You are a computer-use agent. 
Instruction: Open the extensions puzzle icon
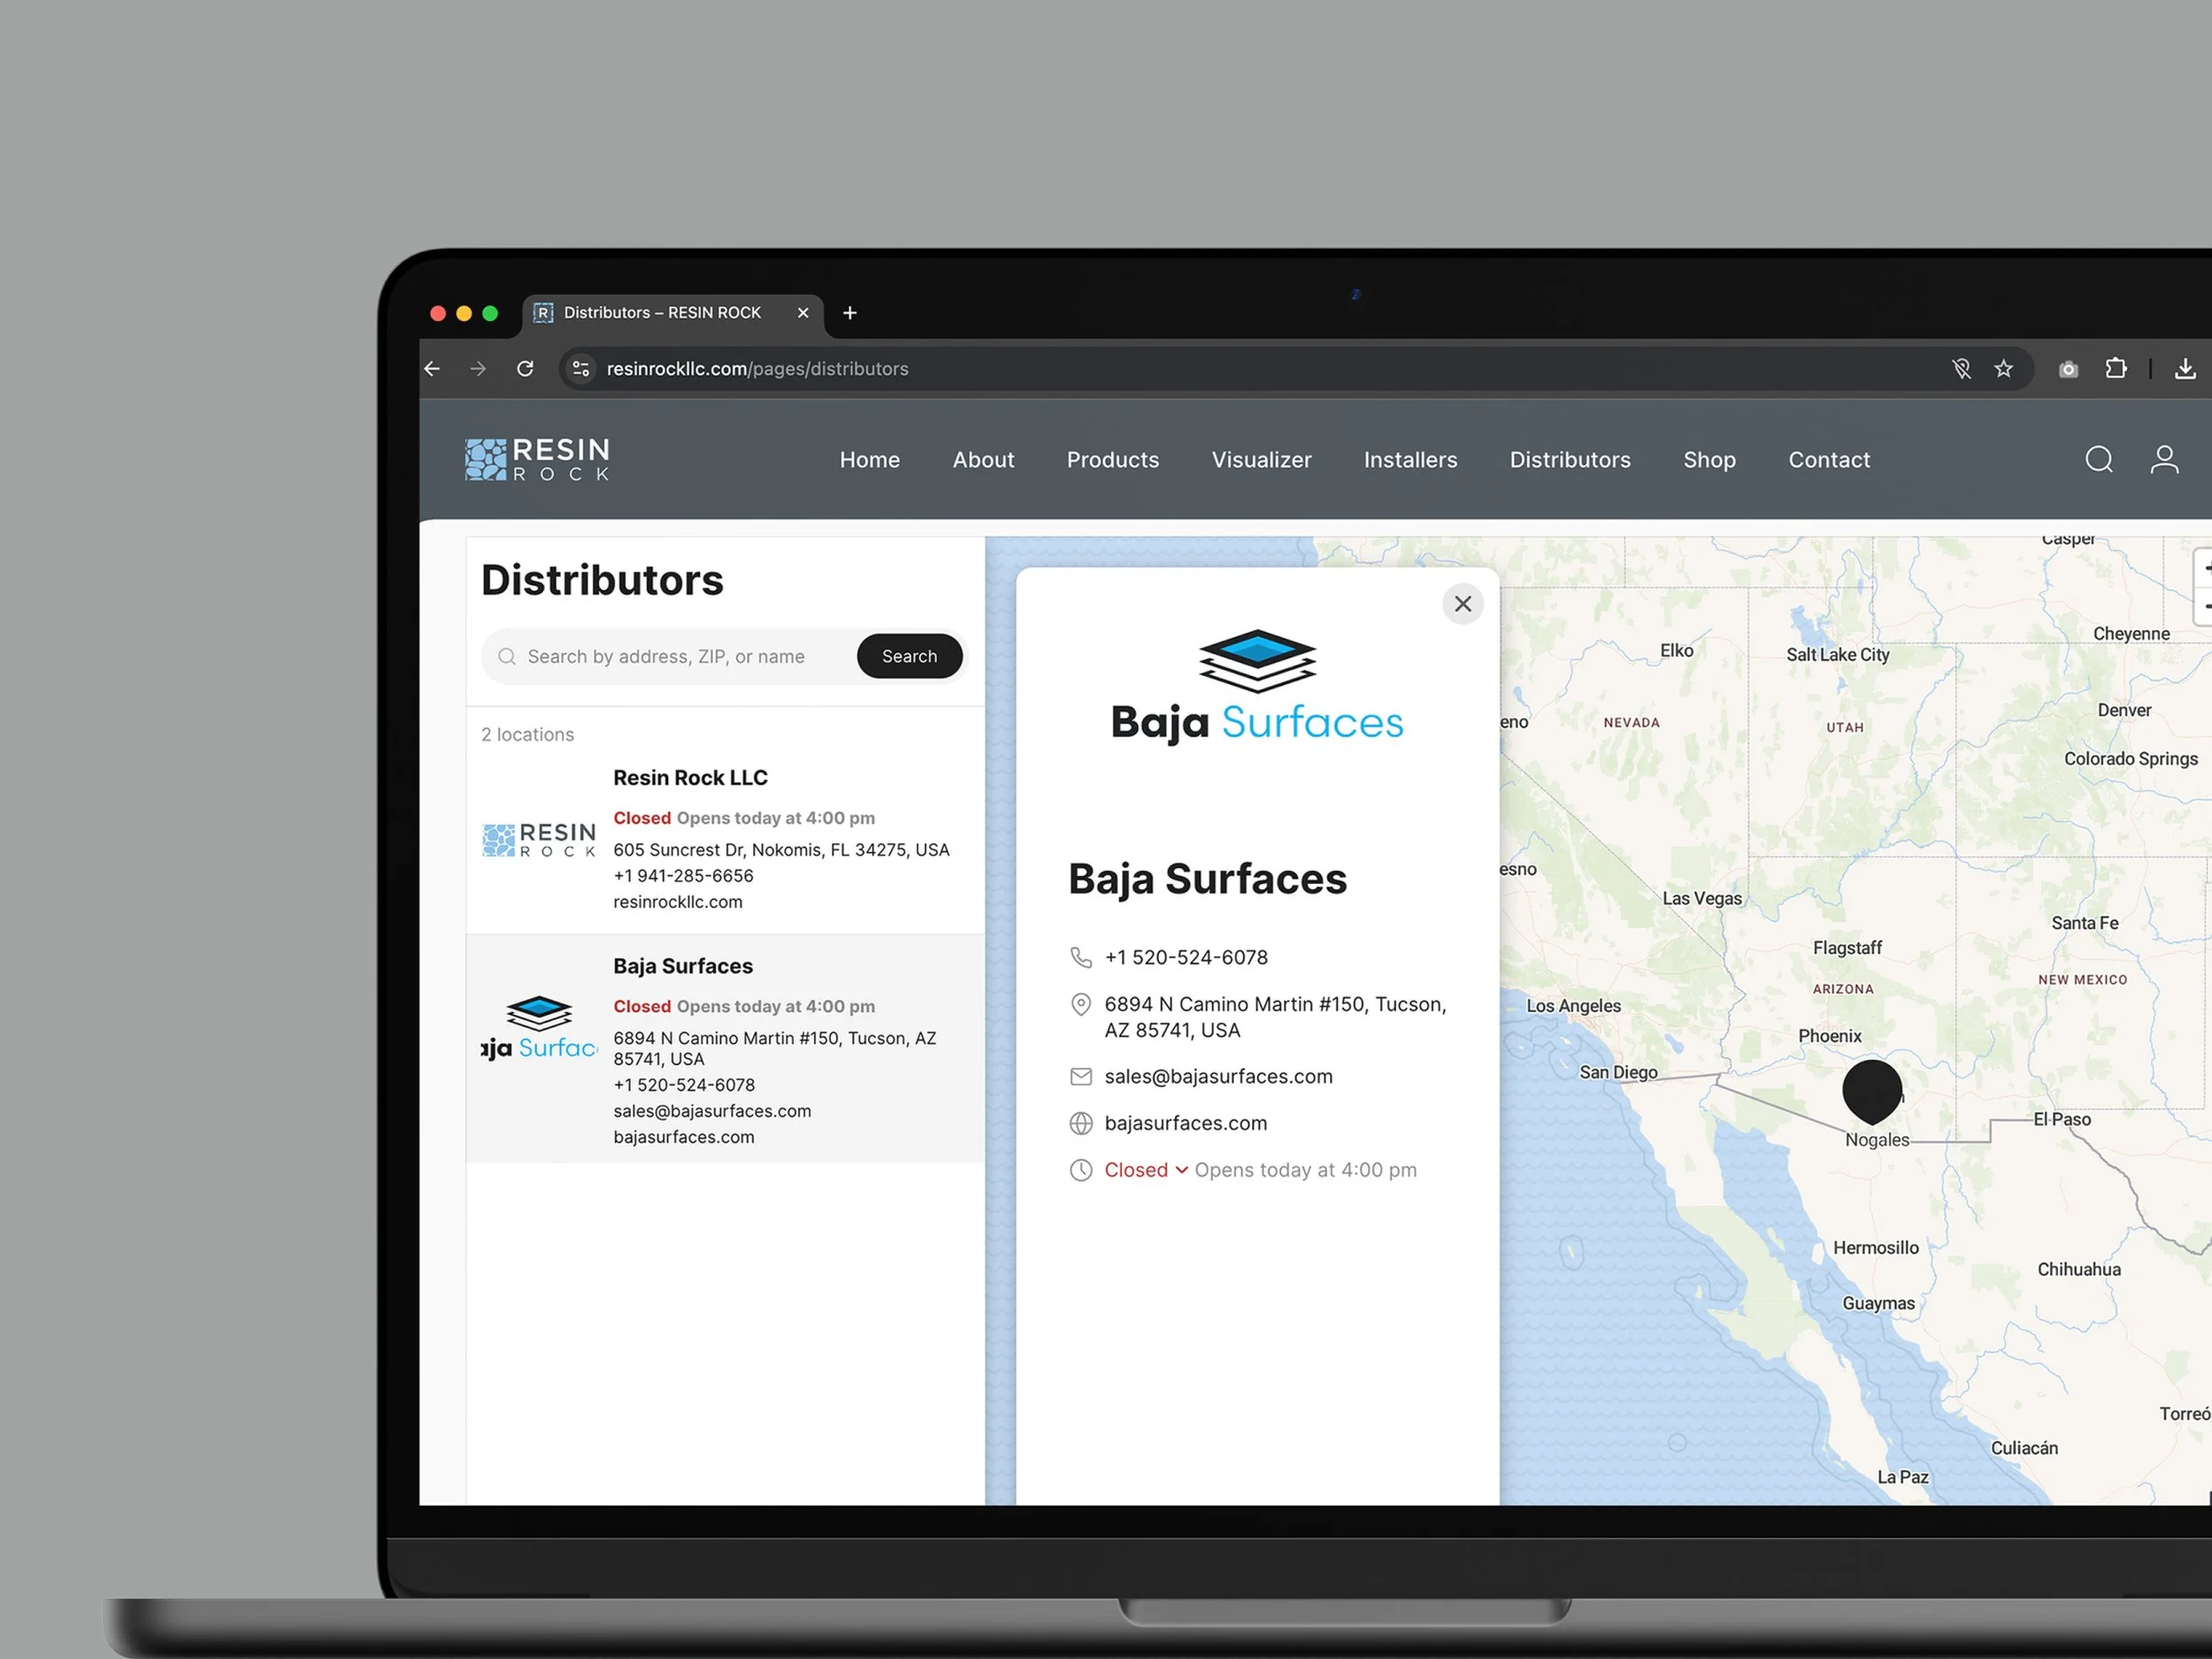coord(2116,368)
